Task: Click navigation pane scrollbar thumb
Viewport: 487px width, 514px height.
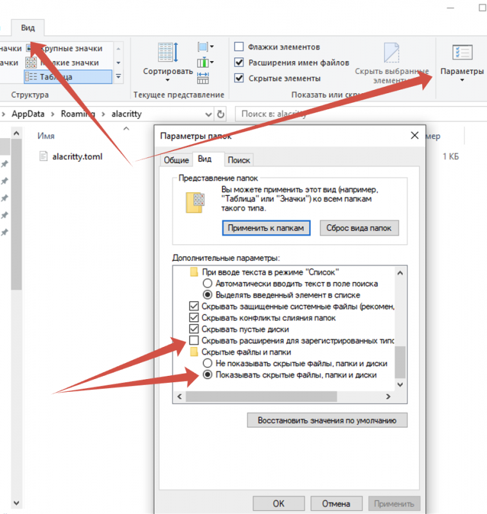Action: tap(17, 215)
